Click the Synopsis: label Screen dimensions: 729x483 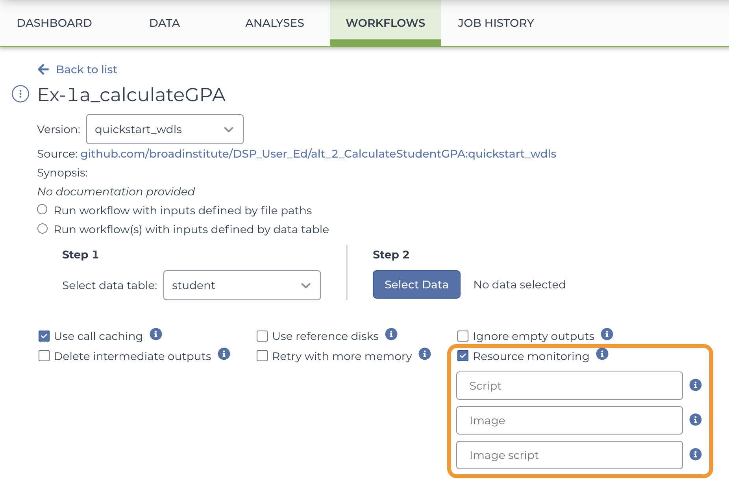click(x=62, y=173)
